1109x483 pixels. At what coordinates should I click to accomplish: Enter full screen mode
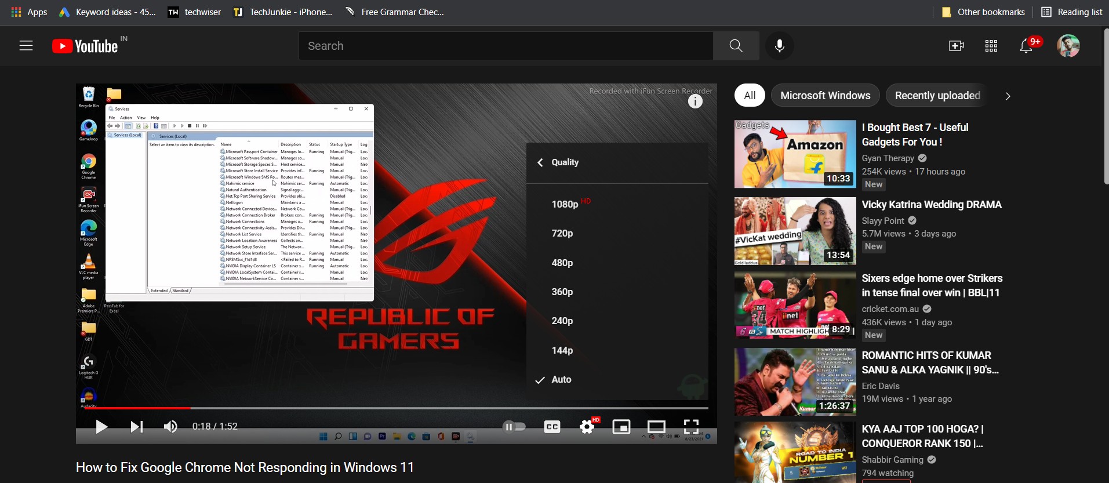pos(691,427)
